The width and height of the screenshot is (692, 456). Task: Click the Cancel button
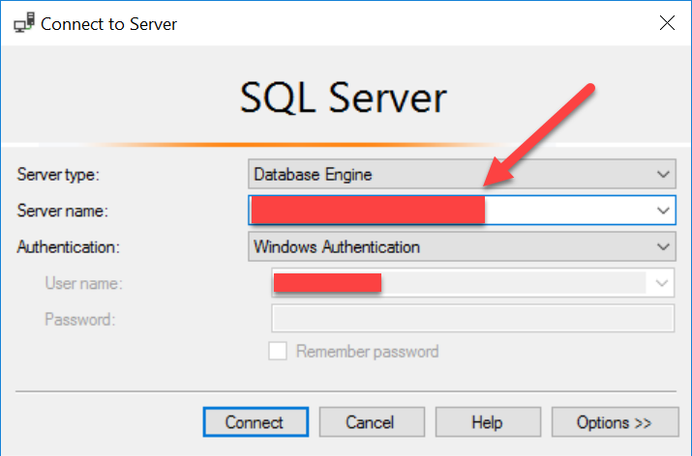tap(372, 422)
